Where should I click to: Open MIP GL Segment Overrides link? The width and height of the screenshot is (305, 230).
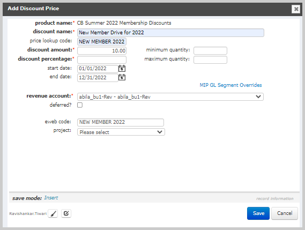pyautogui.click(x=230, y=85)
